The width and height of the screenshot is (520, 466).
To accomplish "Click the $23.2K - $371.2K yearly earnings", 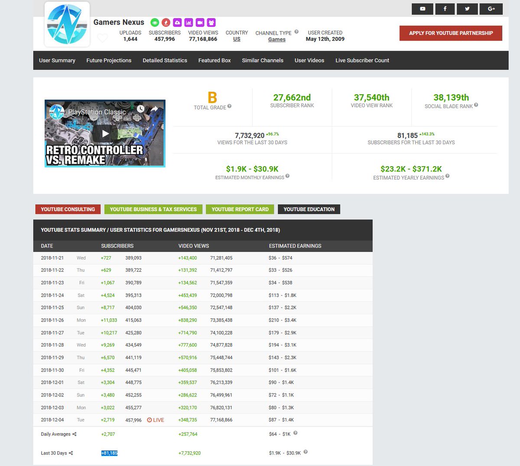I will click(x=411, y=169).
